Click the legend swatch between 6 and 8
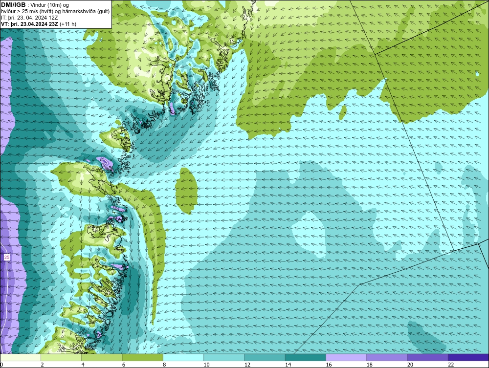The width and height of the screenshot is (489, 368). [143, 357]
